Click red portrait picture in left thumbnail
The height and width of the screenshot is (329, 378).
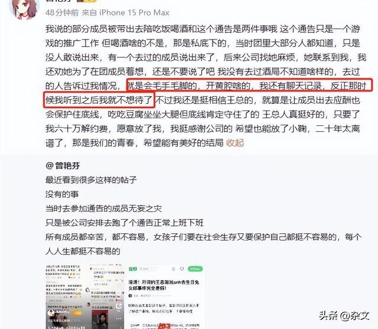tap(100, 320)
